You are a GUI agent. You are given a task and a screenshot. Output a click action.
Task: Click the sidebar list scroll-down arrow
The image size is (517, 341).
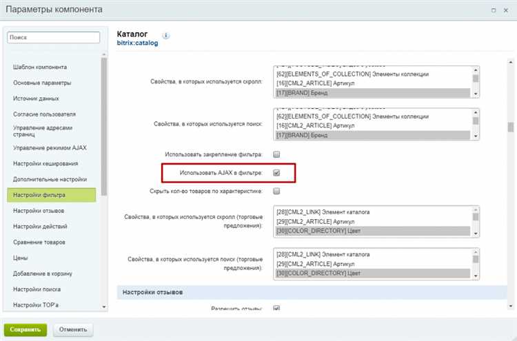pos(104,307)
